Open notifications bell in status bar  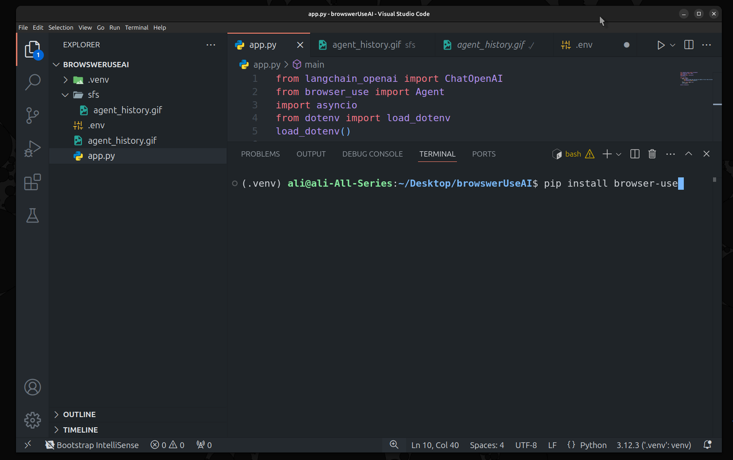(x=707, y=445)
